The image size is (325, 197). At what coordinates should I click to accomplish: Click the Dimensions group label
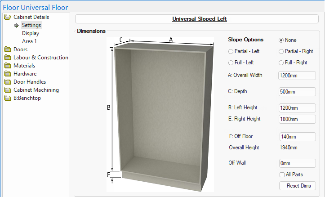coord(91,31)
